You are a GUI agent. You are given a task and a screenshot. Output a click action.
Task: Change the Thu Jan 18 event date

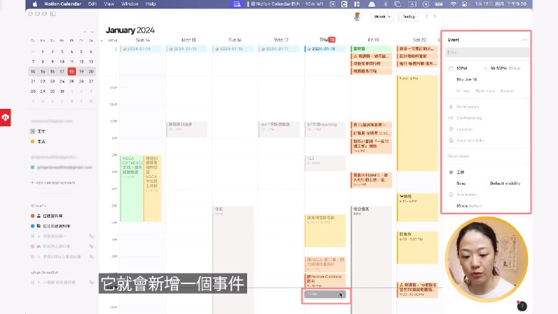467,80
